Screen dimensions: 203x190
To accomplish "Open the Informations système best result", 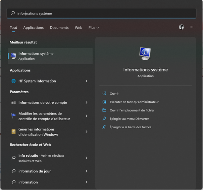I will pyautogui.click(x=50, y=56).
